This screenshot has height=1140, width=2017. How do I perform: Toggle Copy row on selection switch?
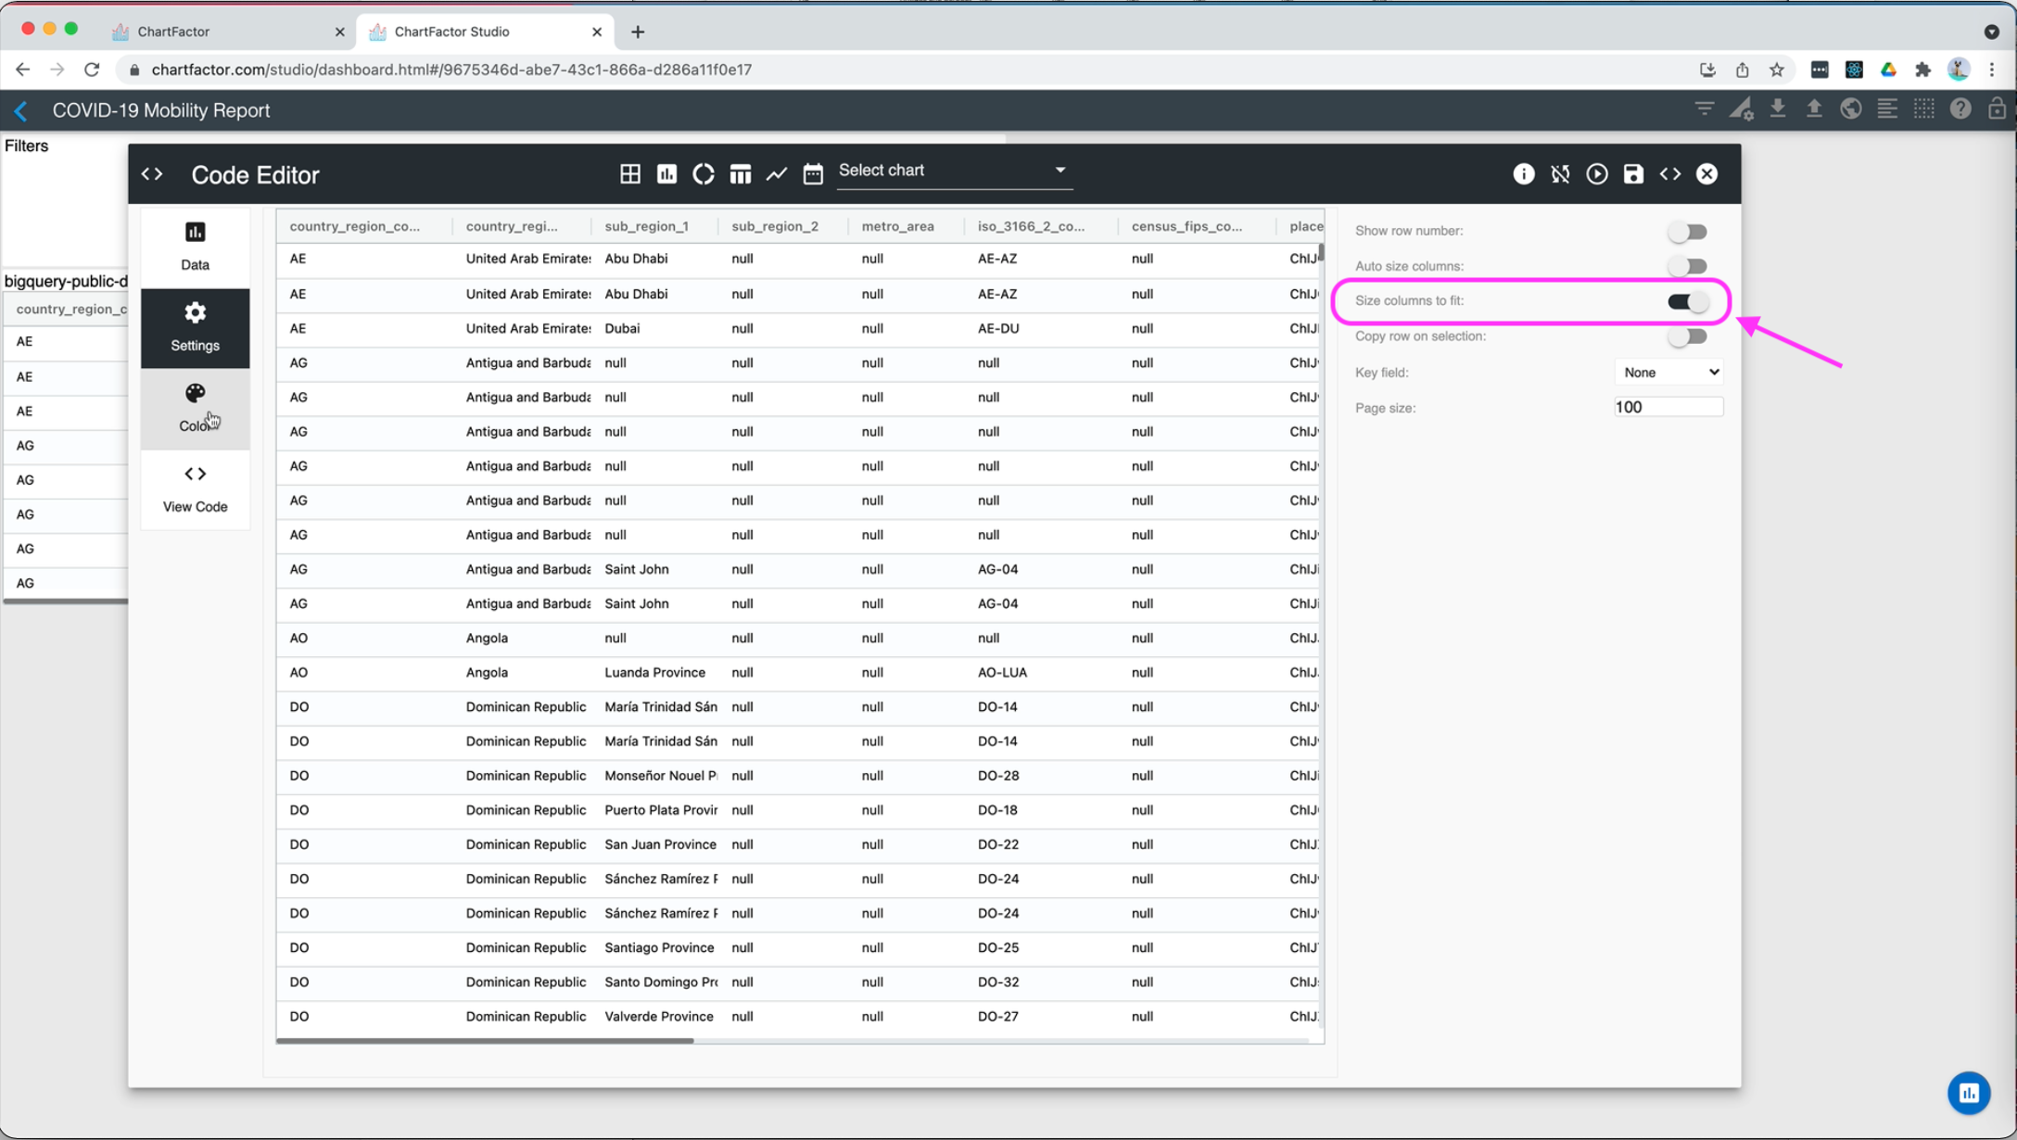tap(1687, 336)
